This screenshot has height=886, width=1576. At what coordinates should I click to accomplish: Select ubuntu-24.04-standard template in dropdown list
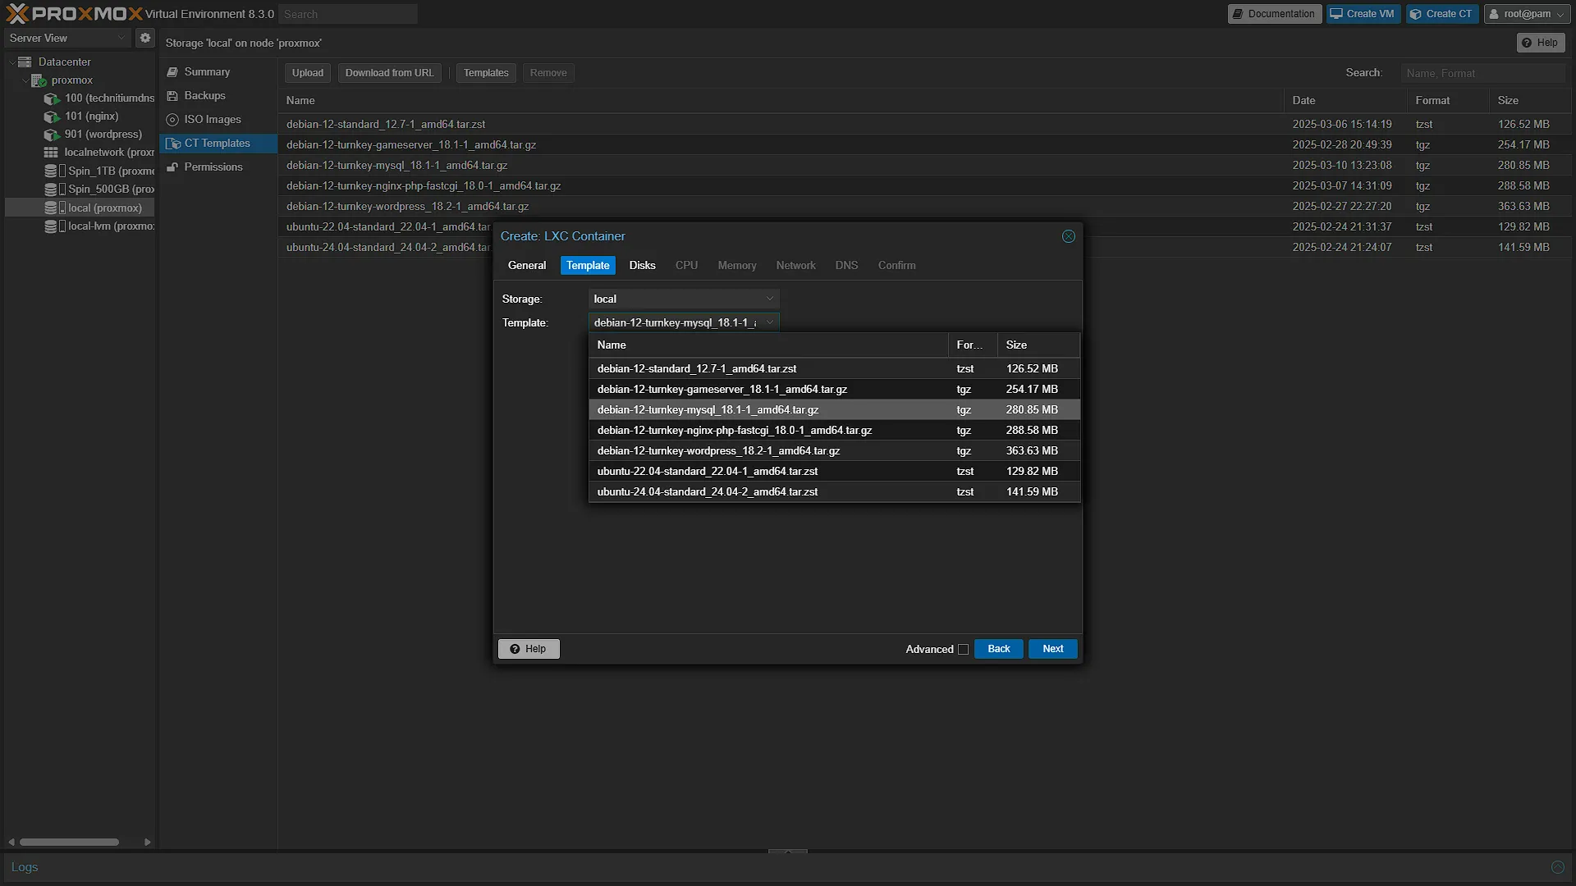click(x=834, y=492)
